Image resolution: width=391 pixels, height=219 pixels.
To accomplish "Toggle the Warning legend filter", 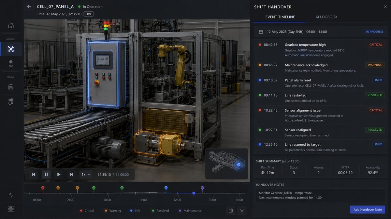I will tap(112, 211).
